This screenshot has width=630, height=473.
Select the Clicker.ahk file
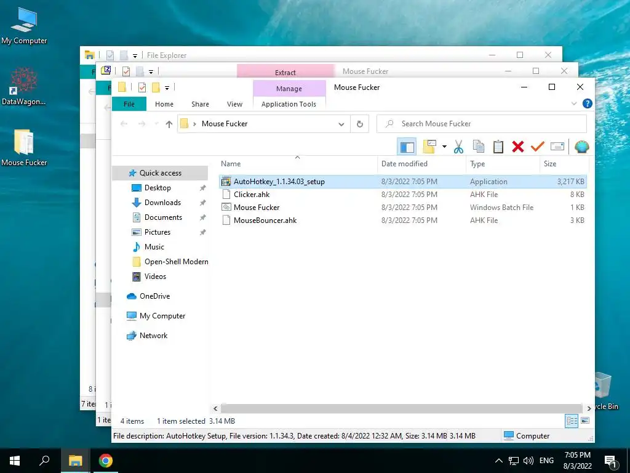pyautogui.click(x=402, y=194)
